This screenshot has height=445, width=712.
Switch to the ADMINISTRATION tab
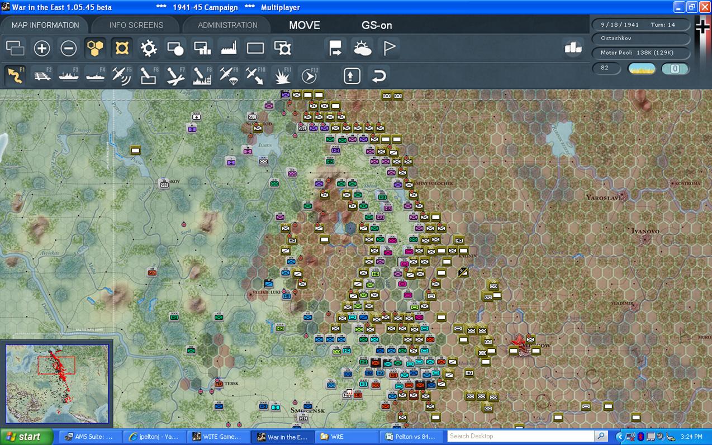[227, 25]
